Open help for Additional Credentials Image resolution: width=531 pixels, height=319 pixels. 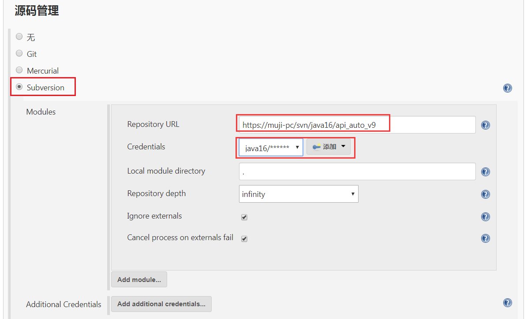507,303
